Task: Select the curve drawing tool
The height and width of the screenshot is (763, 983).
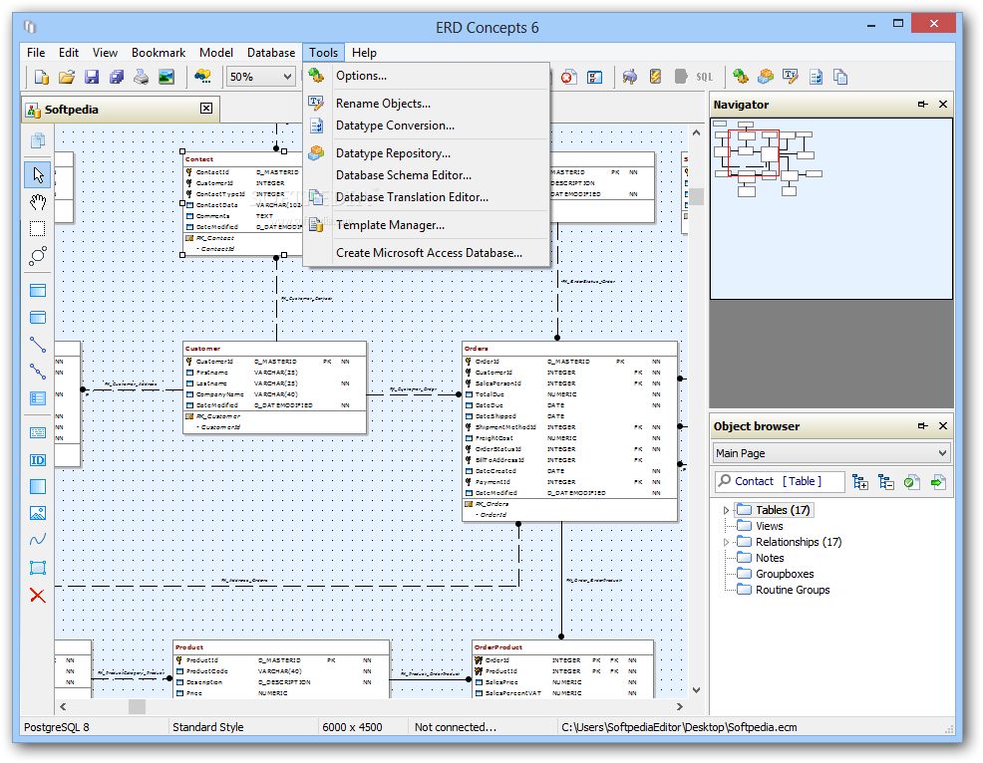Action: pos(38,540)
